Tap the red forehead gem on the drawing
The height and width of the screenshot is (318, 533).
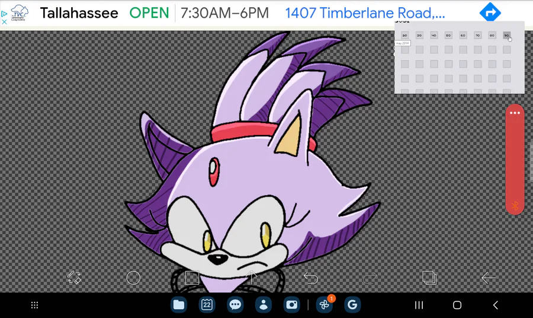point(214,172)
